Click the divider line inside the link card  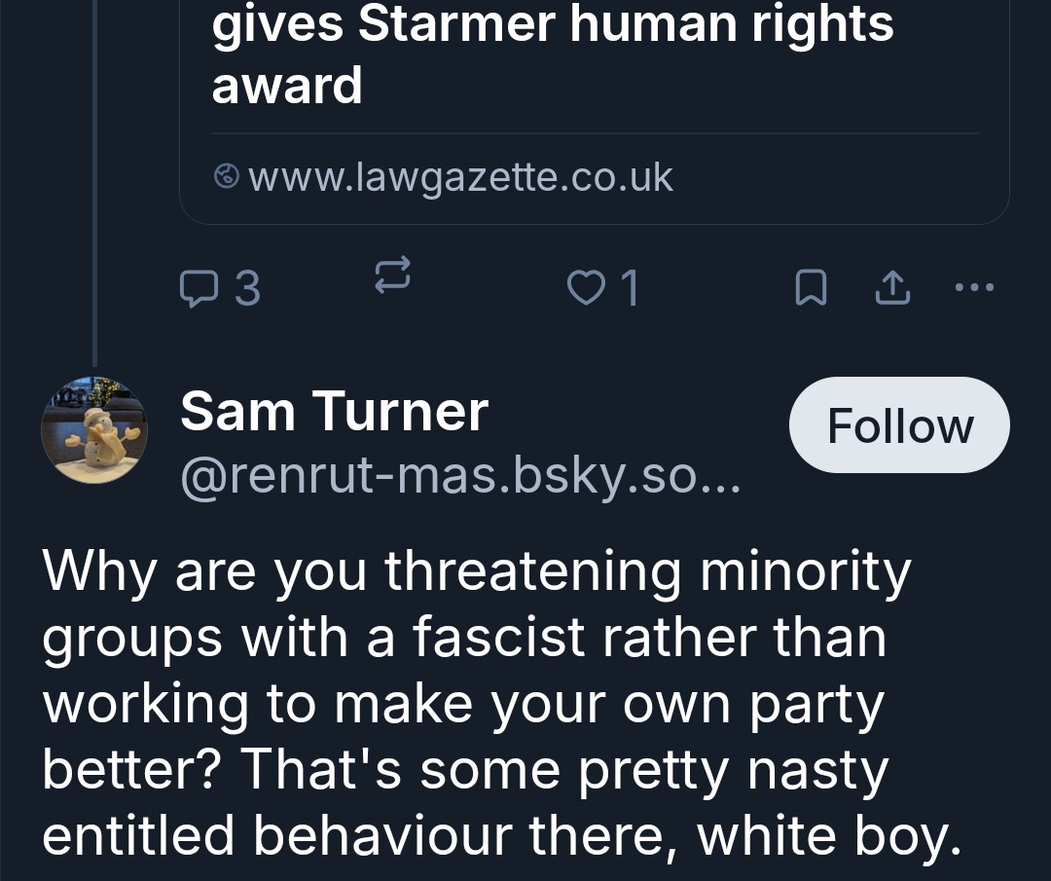coord(595,133)
